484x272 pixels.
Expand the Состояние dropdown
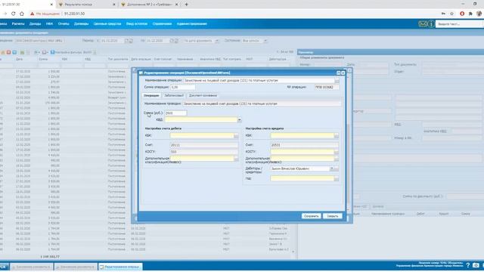(x=265, y=41)
